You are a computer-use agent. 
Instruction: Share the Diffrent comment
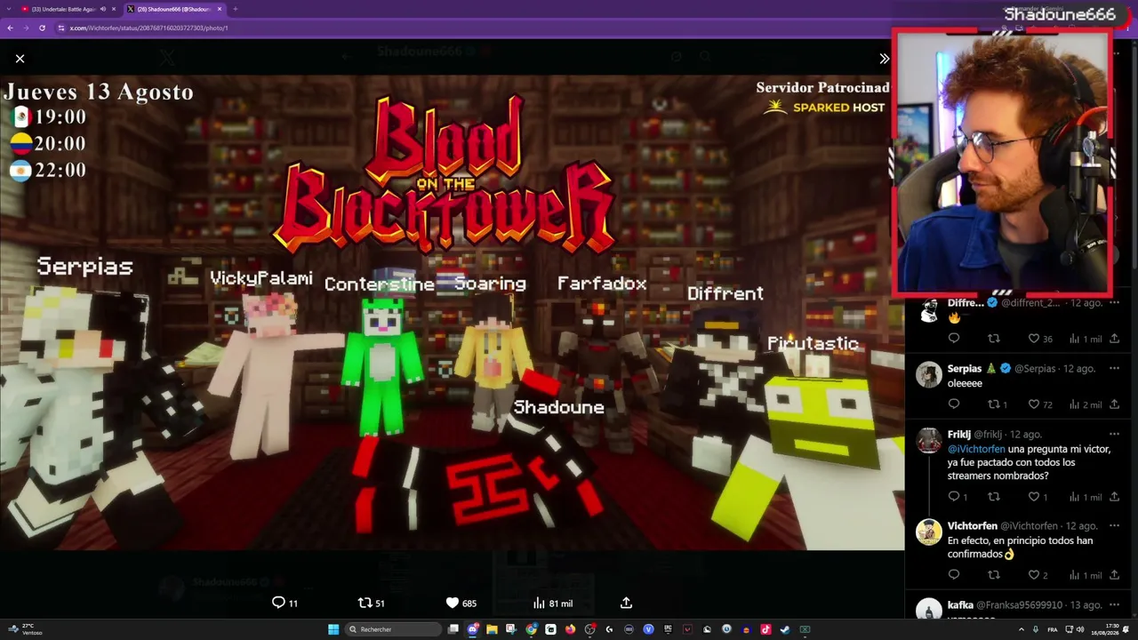1114,339
